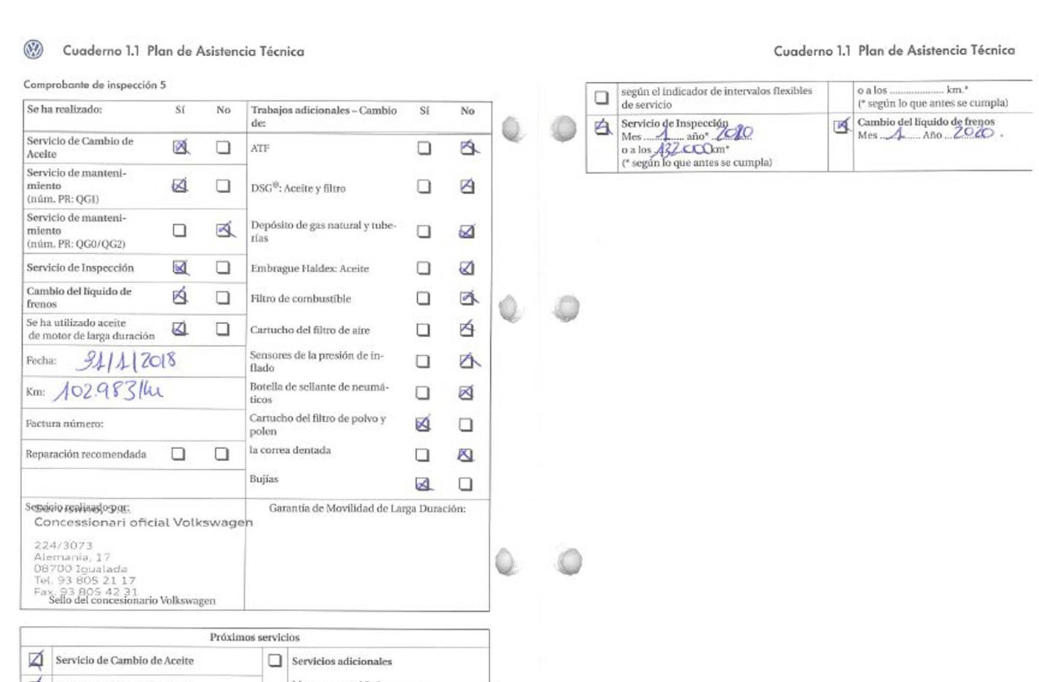Click the 'Tel. 93 805 21 17' stamp line

coord(84,580)
